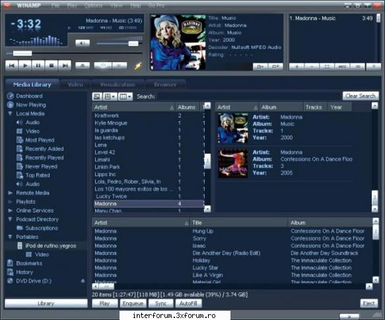The height and width of the screenshot is (320, 385).
Task: Adjust the volume slider handle
Action: point(133,44)
